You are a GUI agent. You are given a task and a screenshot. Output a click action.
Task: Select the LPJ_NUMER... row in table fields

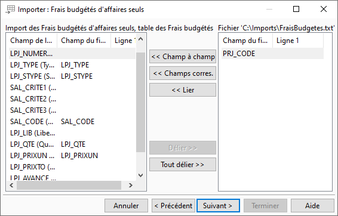pyautogui.click(x=72, y=54)
